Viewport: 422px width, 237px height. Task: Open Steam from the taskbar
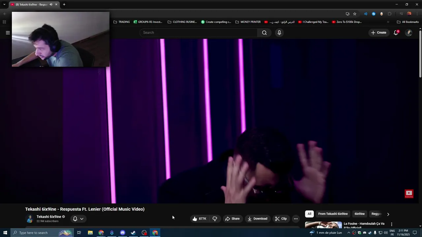[x=133, y=233]
